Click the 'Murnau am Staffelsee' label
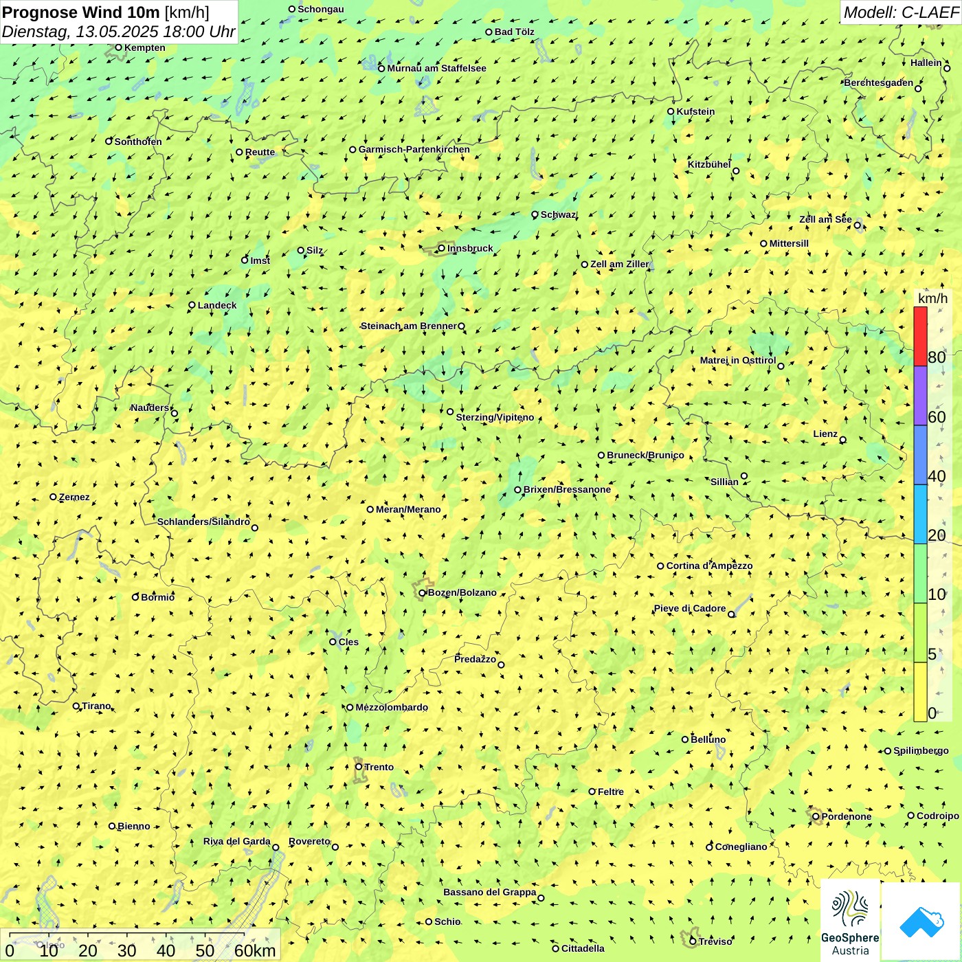This screenshot has width=962, height=962. [x=437, y=68]
